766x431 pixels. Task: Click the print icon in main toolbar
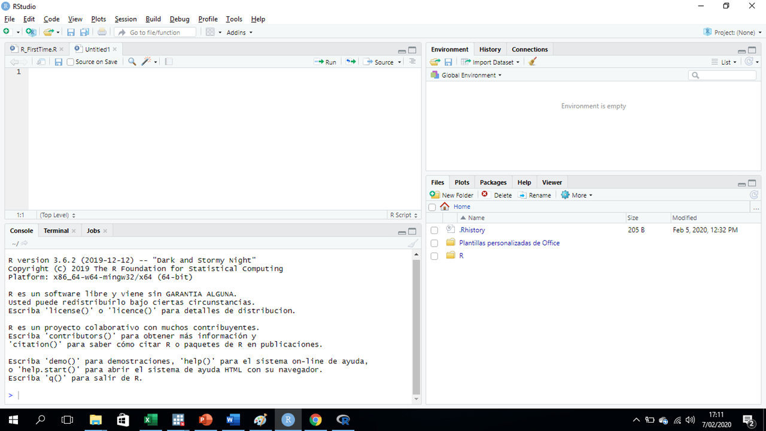click(102, 32)
